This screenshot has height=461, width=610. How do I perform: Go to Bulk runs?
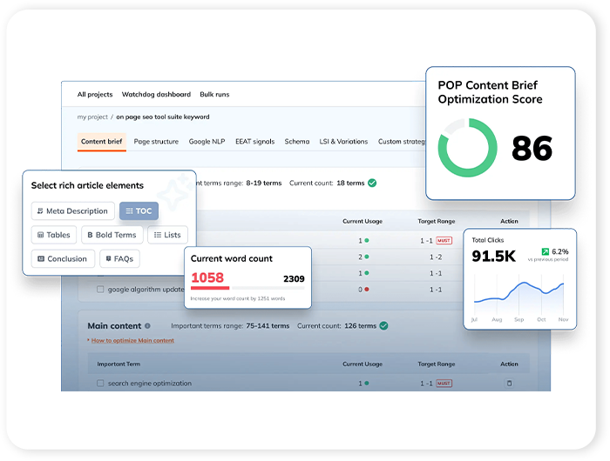[214, 95]
